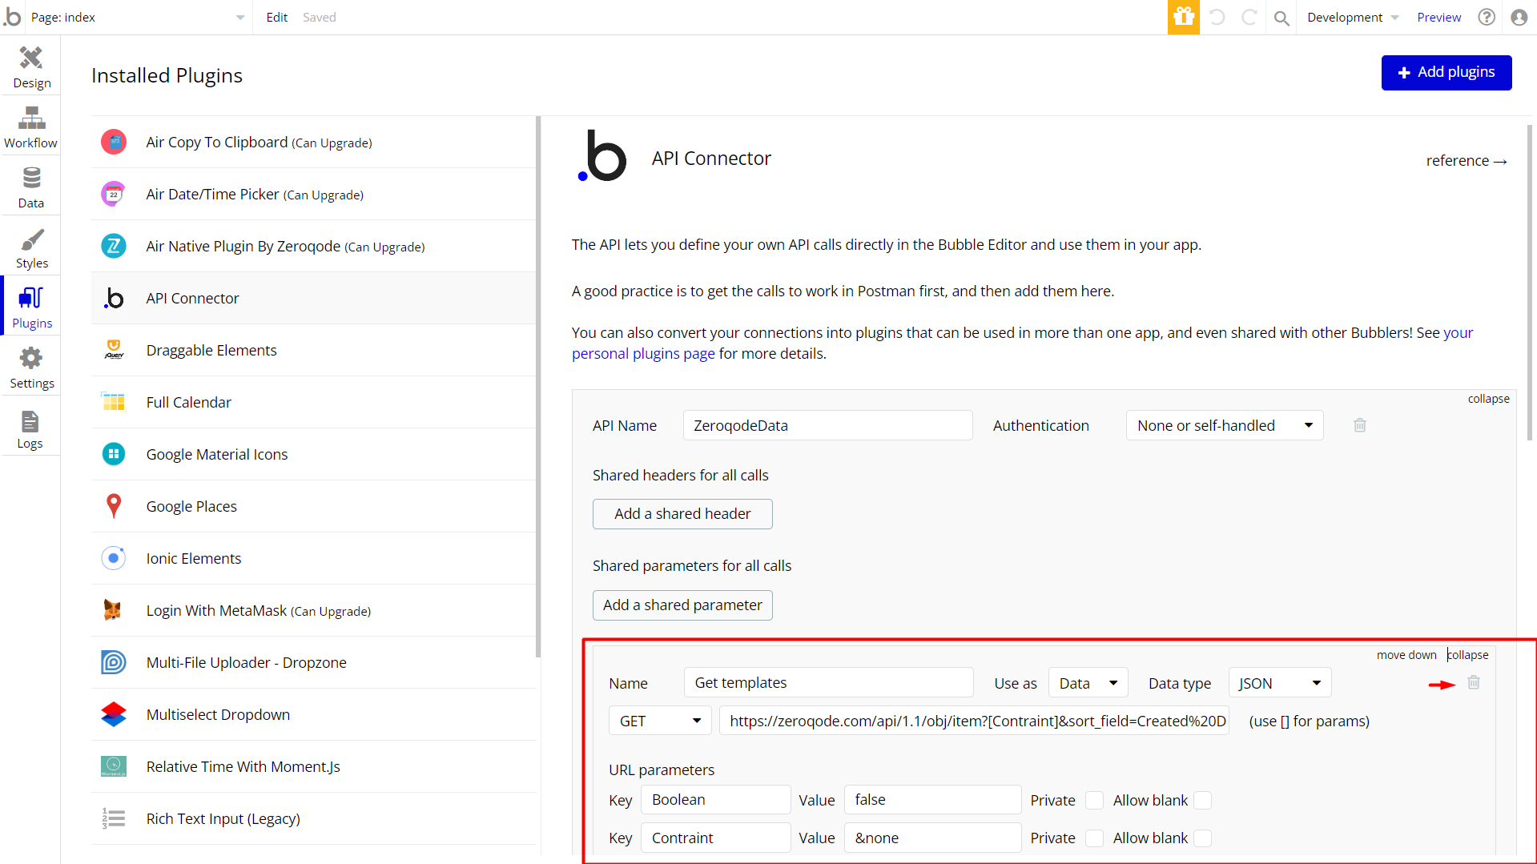
Task: Open the Design tab in sidebar
Action: 31,67
